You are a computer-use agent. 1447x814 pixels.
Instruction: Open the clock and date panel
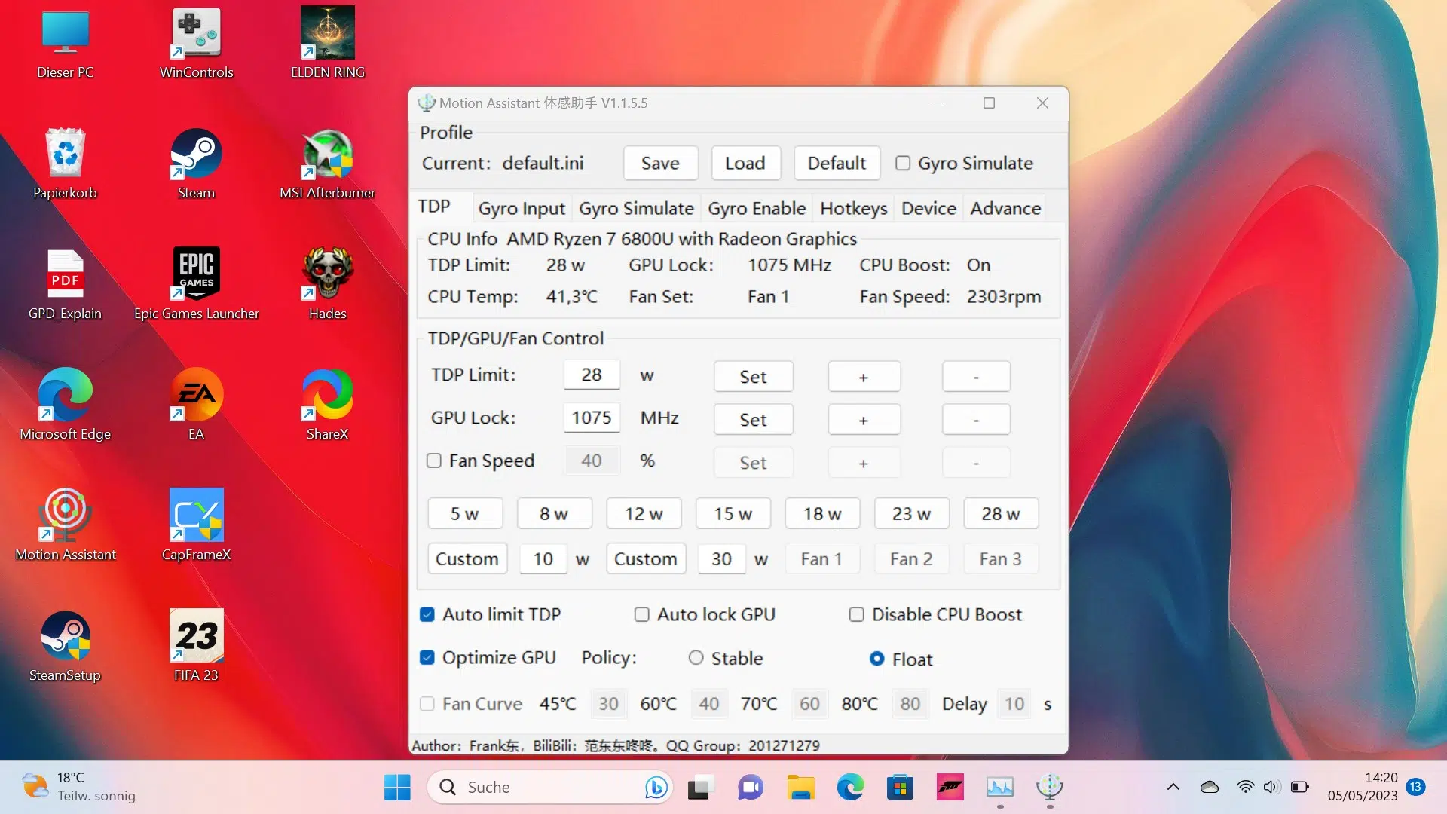coord(1363,787)
